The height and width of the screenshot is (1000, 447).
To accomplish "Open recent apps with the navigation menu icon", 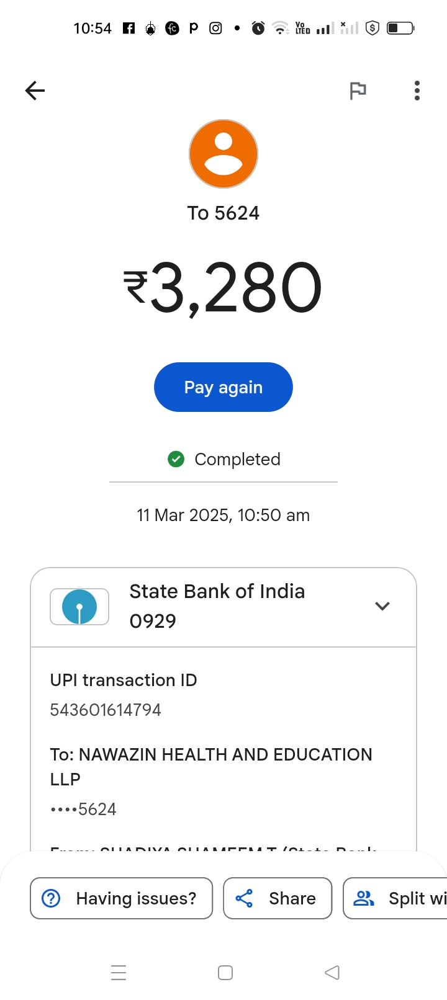I will 119,972.
